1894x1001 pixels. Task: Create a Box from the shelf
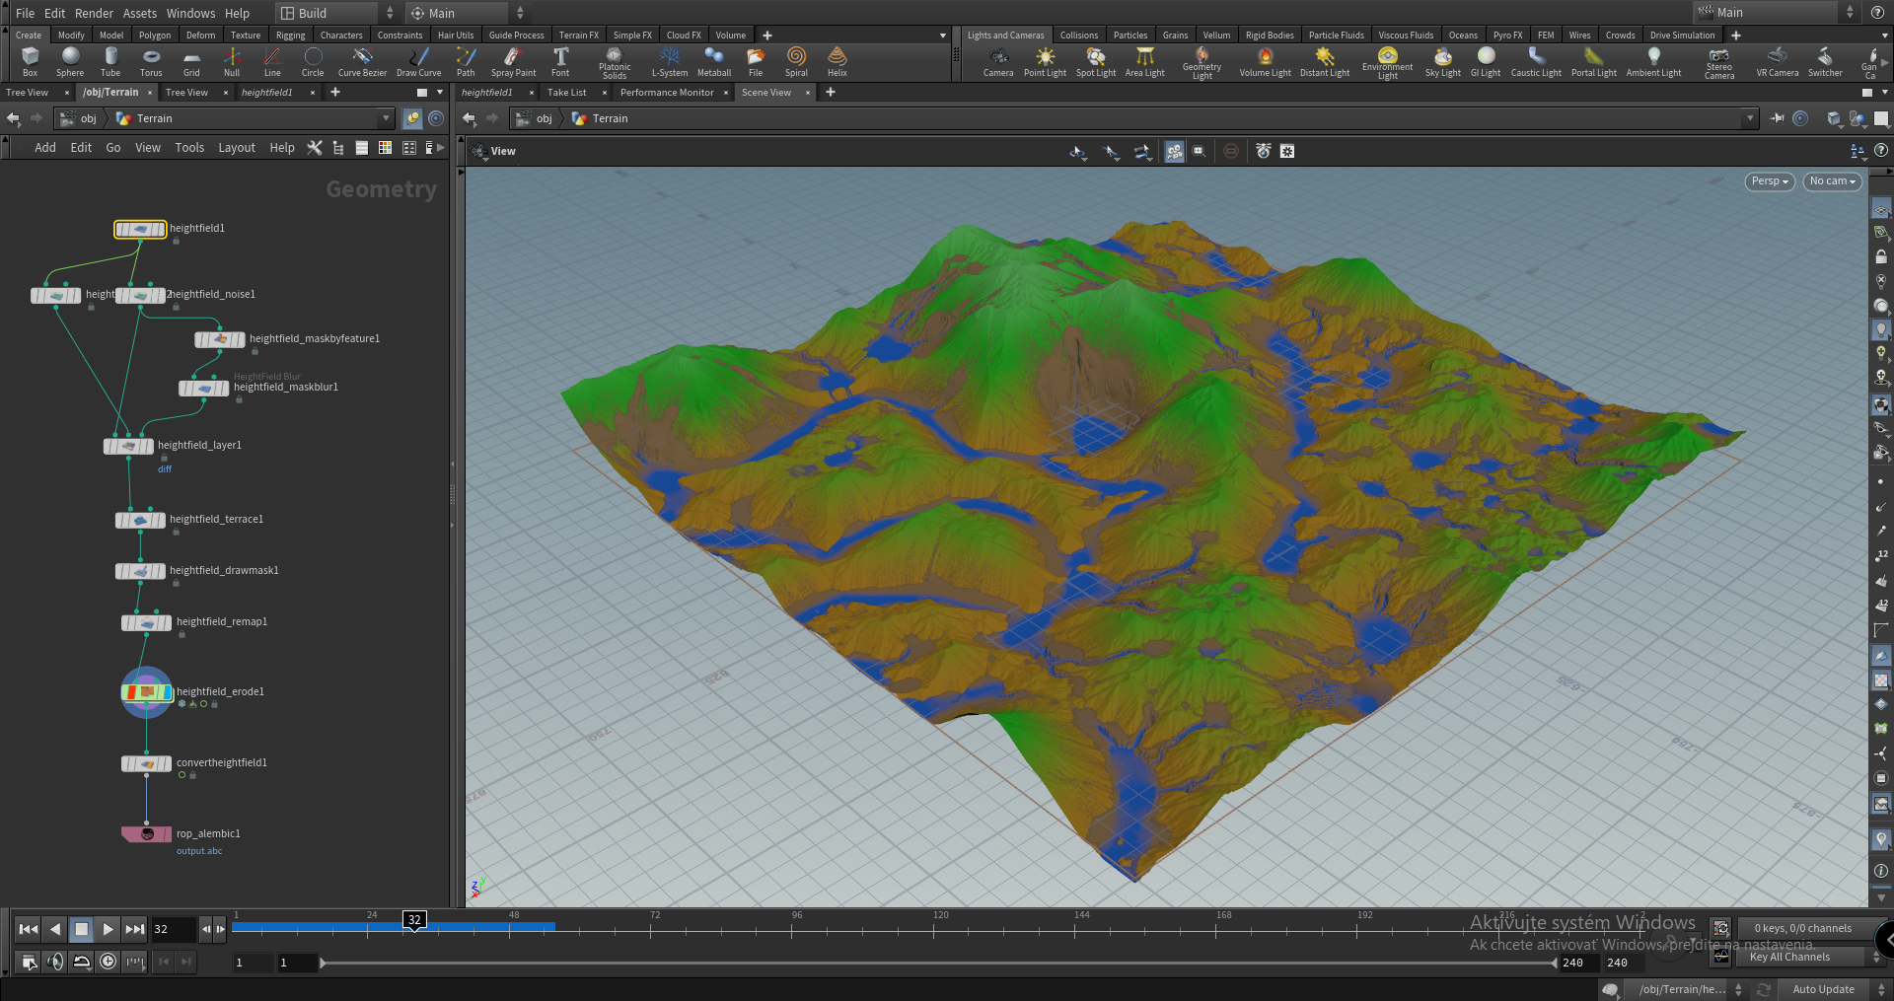[x=30, y=61]
